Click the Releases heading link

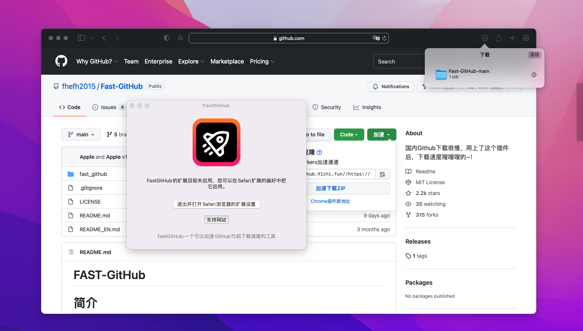click(x=418, y=241)
